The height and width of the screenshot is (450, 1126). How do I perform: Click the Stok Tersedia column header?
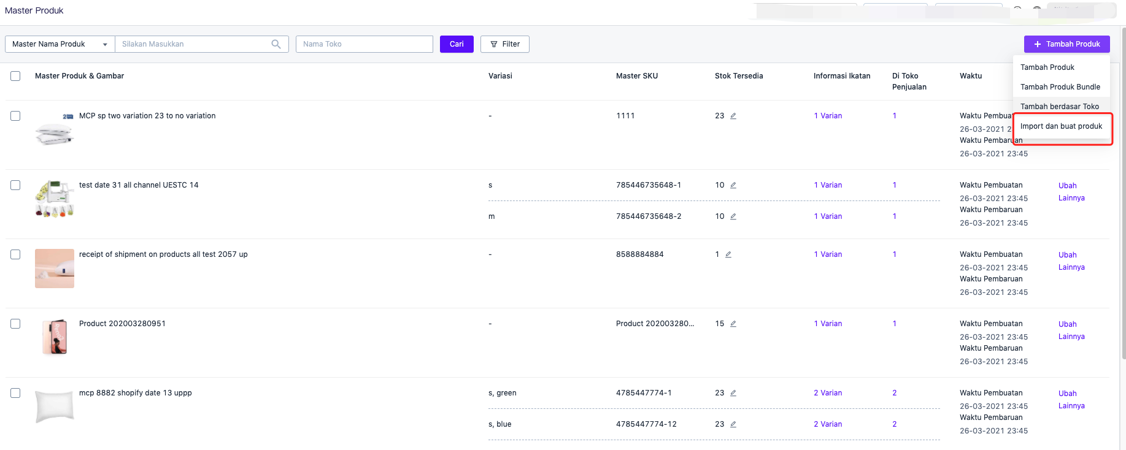tap(739, 76)
